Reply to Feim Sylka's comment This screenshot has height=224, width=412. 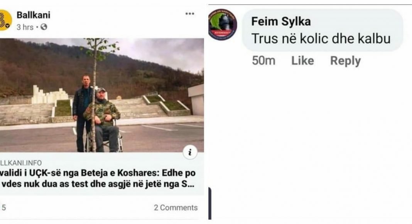pos(345,61)
